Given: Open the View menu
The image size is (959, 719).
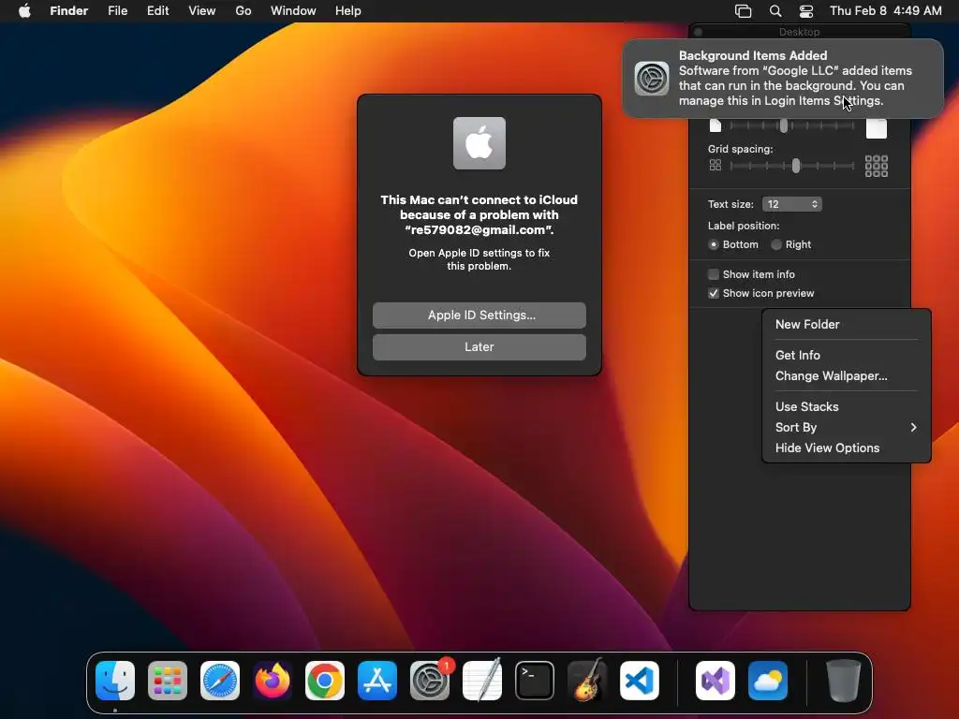Looking at the screenshot, I should 202,11.
